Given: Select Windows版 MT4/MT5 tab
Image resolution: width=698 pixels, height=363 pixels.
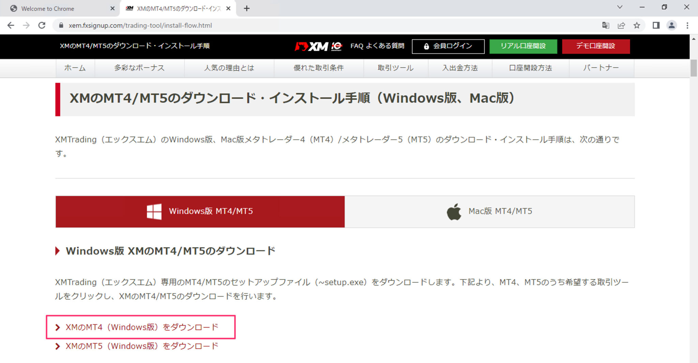Looking at the screenshot, I should 200,211.
